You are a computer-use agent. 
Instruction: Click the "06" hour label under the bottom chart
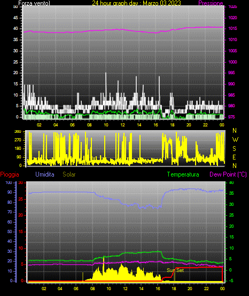click(x=76, y=289)
